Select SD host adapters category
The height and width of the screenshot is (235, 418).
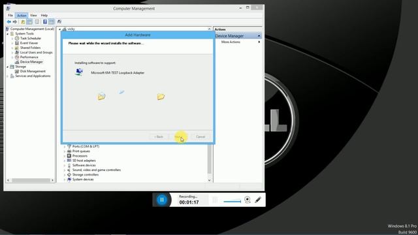click(84, 161)
